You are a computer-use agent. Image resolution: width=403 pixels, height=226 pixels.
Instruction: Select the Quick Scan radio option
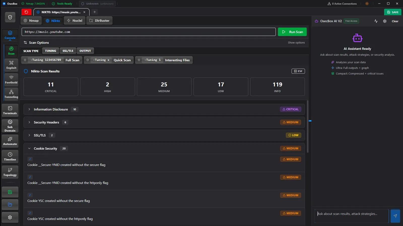click(109, 60)
